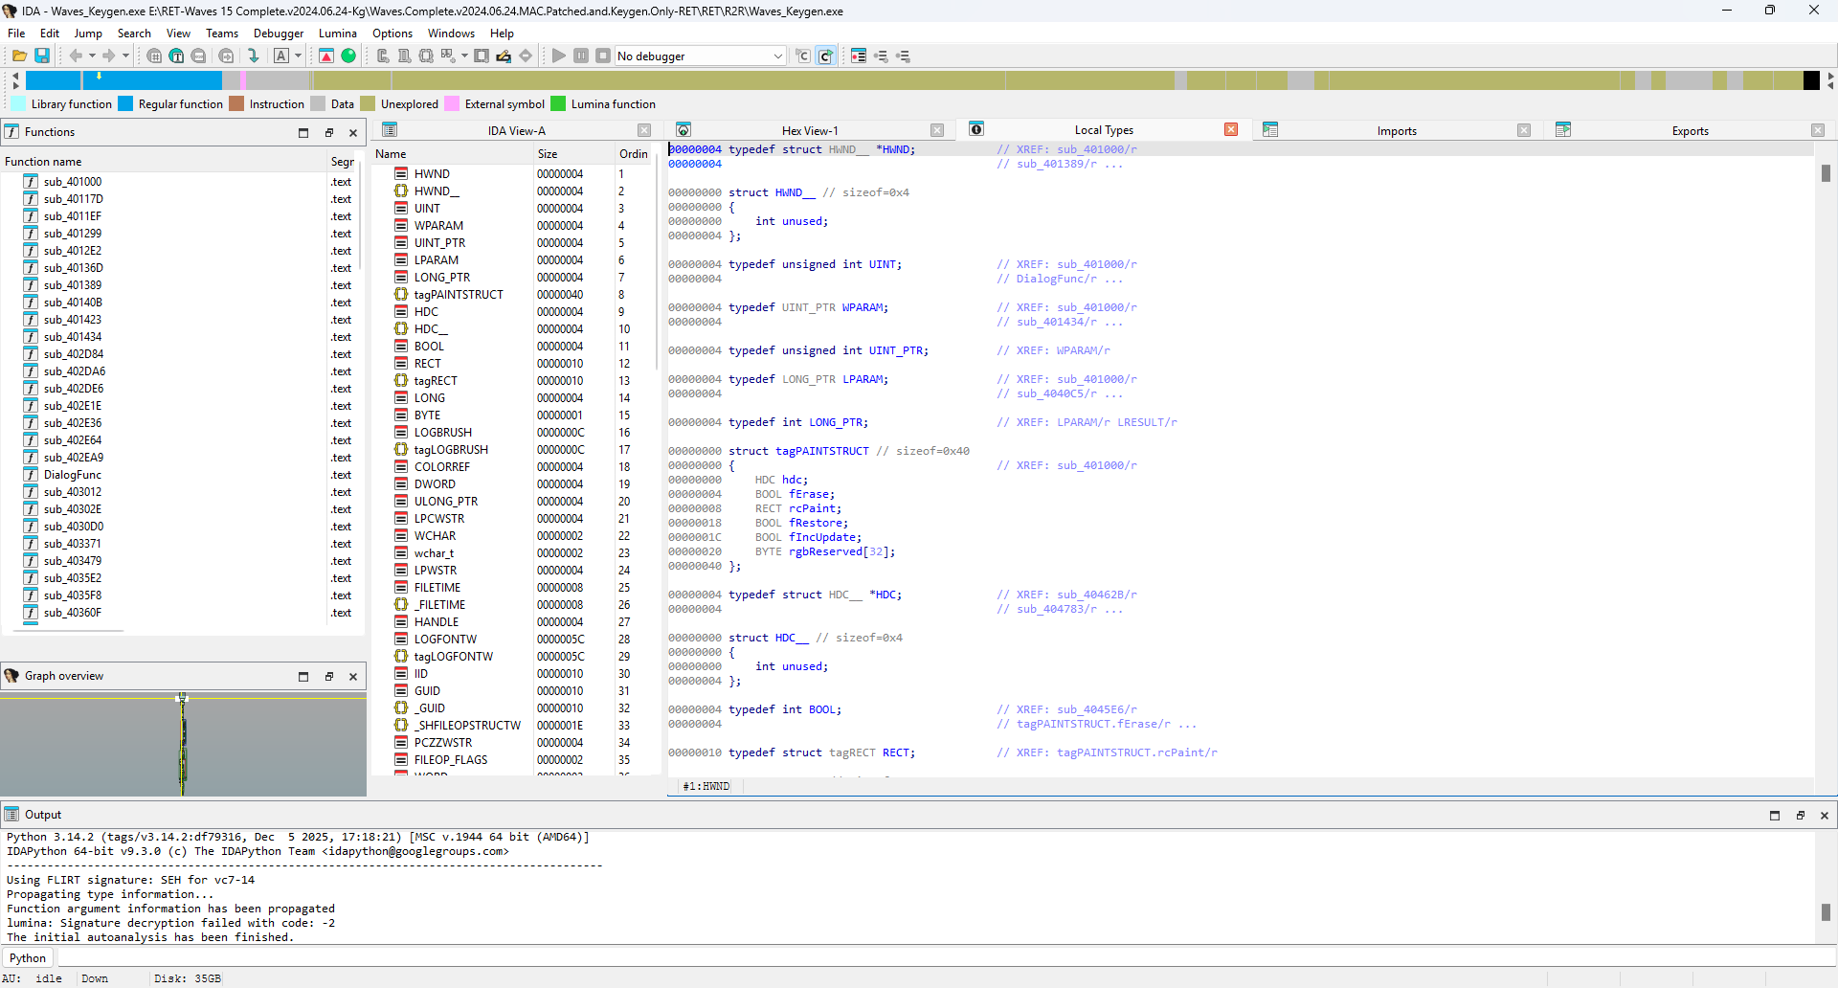
Task: Click the red upward-arrow toolbar icon
Action: tap(326, 56)
